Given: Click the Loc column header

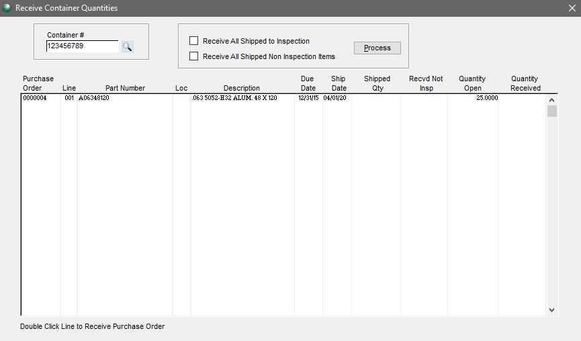Looking at the screenshot, I should [x=181, y=88].
